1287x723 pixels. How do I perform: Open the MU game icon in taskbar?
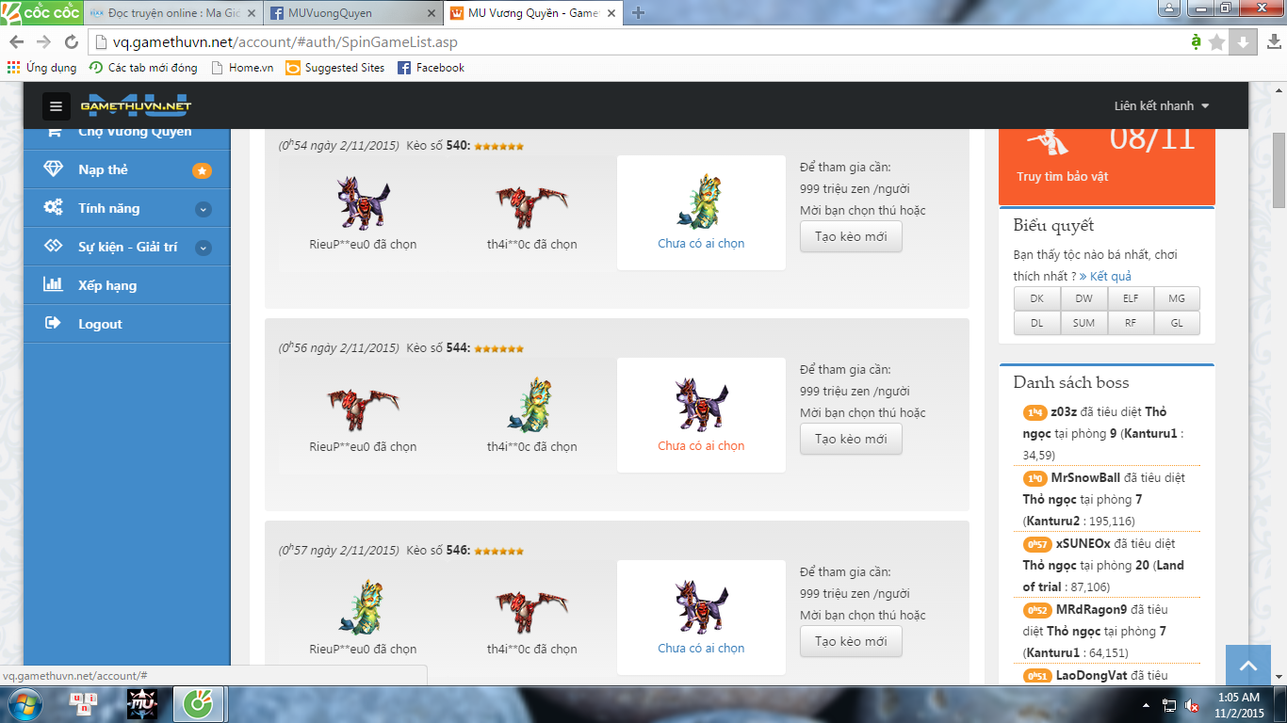(142, 703)
